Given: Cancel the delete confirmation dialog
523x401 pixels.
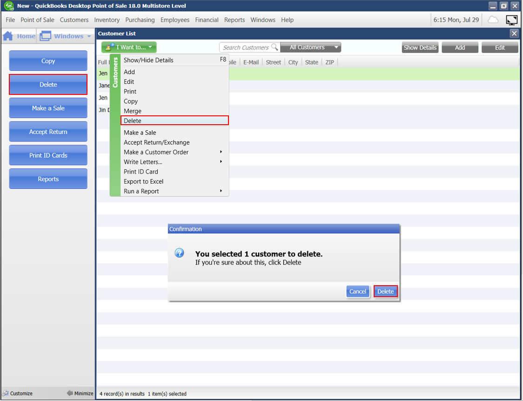Looking at the screenshot, I should point(357,291).
